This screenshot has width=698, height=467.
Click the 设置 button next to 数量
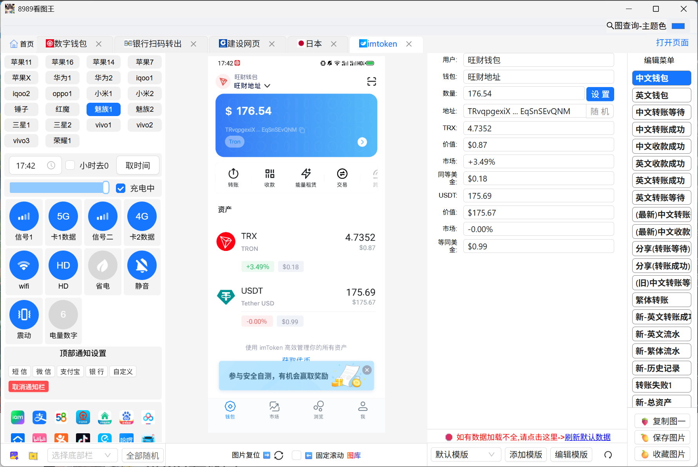(x=600, y=94)
